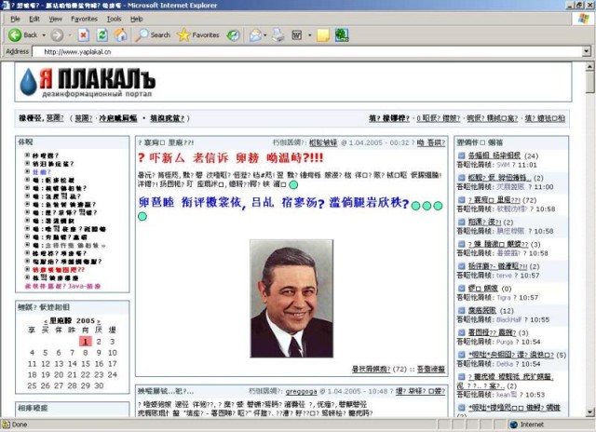Open the Help menu
Image resolution: width=596 pixels, height=432 pixels.
tap(137, 19)
